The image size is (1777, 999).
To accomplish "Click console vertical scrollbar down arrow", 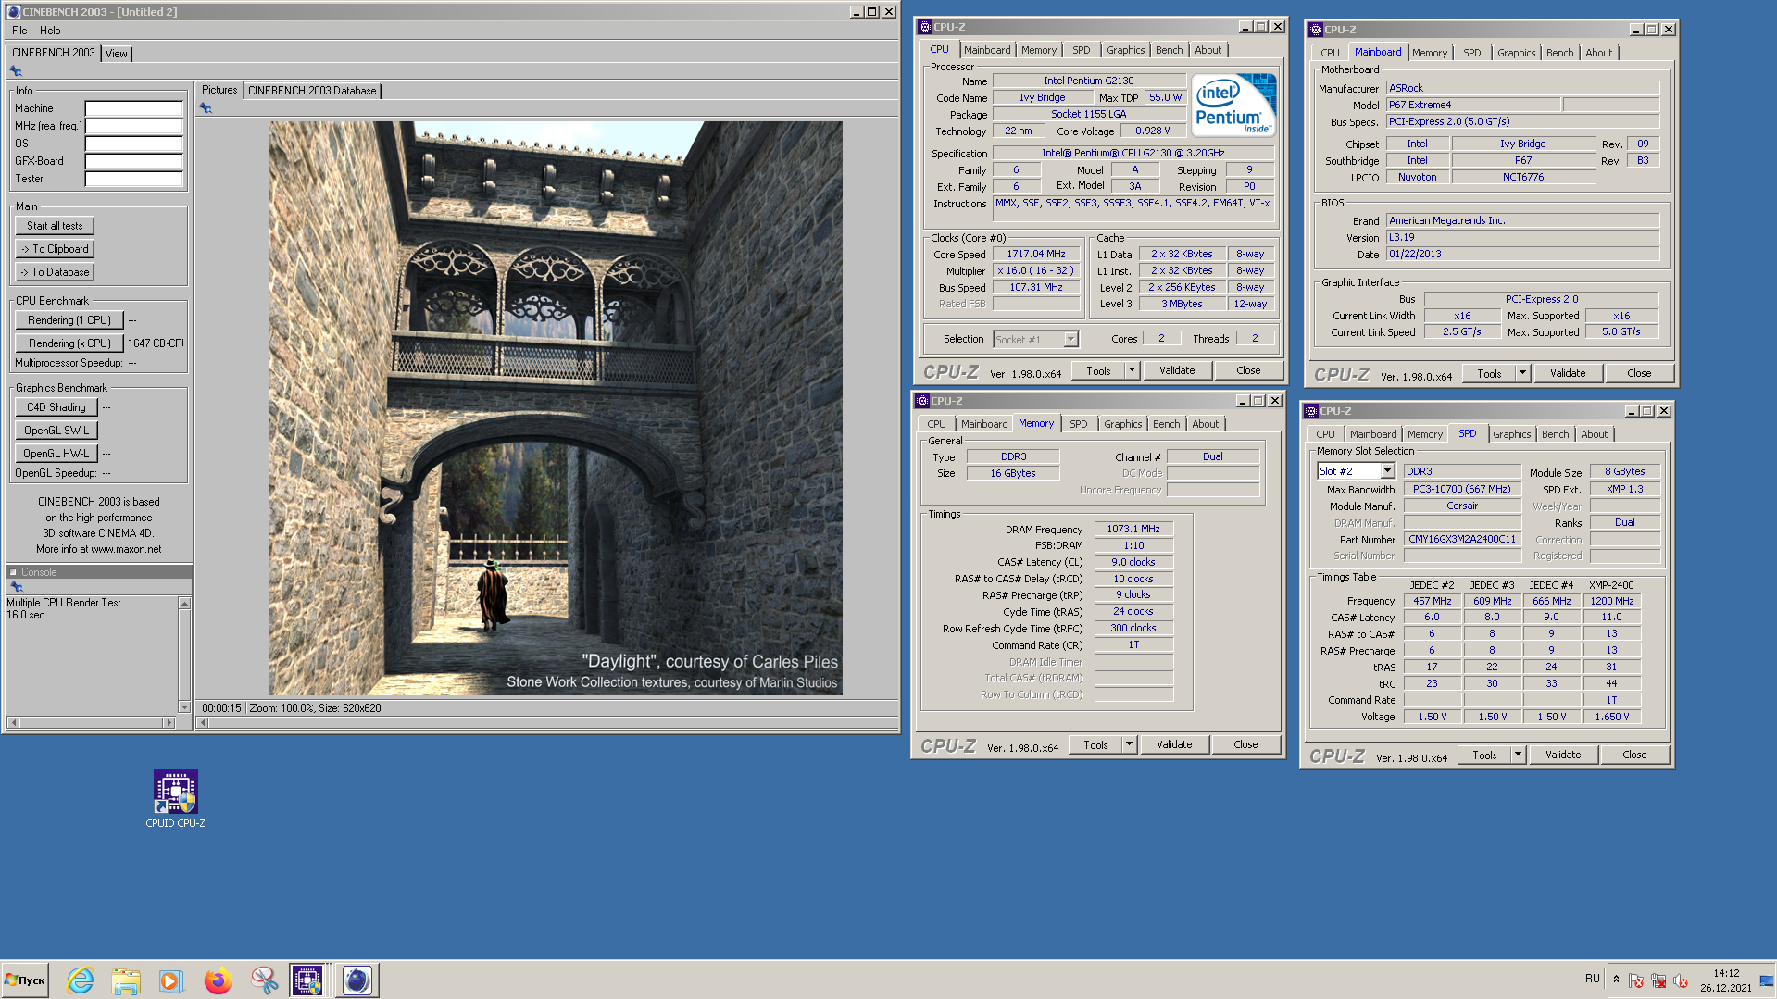I will click(184, 707).
